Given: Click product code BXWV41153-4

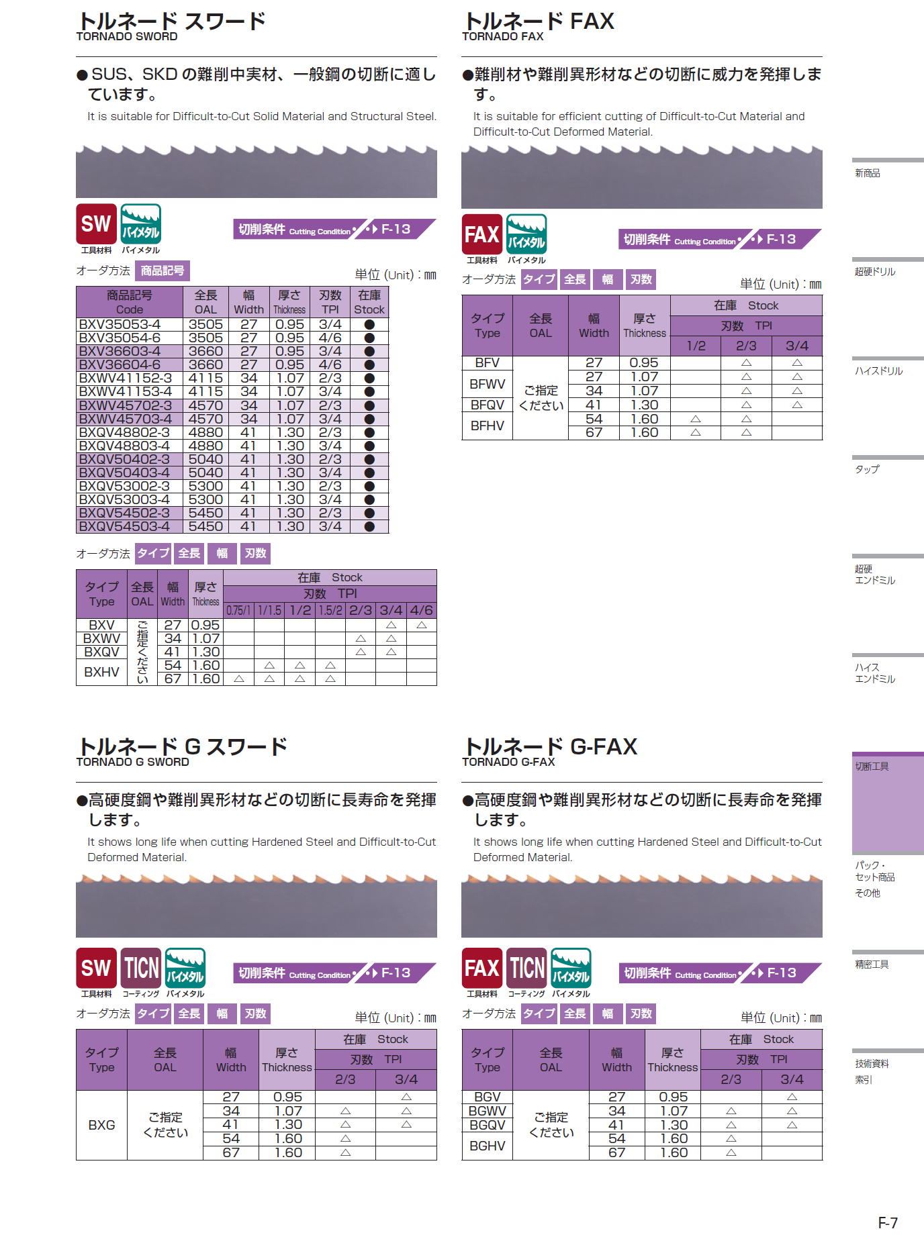Looking at the screenshot, I should point(130,391).
